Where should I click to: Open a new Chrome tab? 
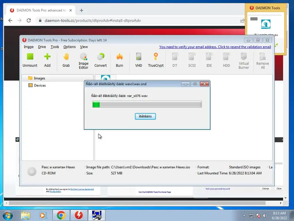coord(81,10)
